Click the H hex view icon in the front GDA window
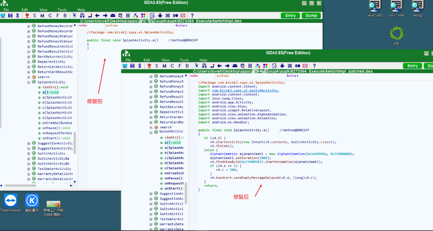The image size is (433, 231). point(250,66)
